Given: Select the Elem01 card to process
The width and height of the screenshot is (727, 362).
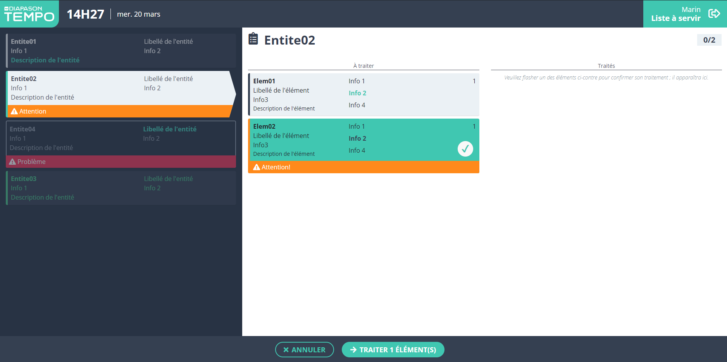Looking at the screenshot, I should click(363, 95).
